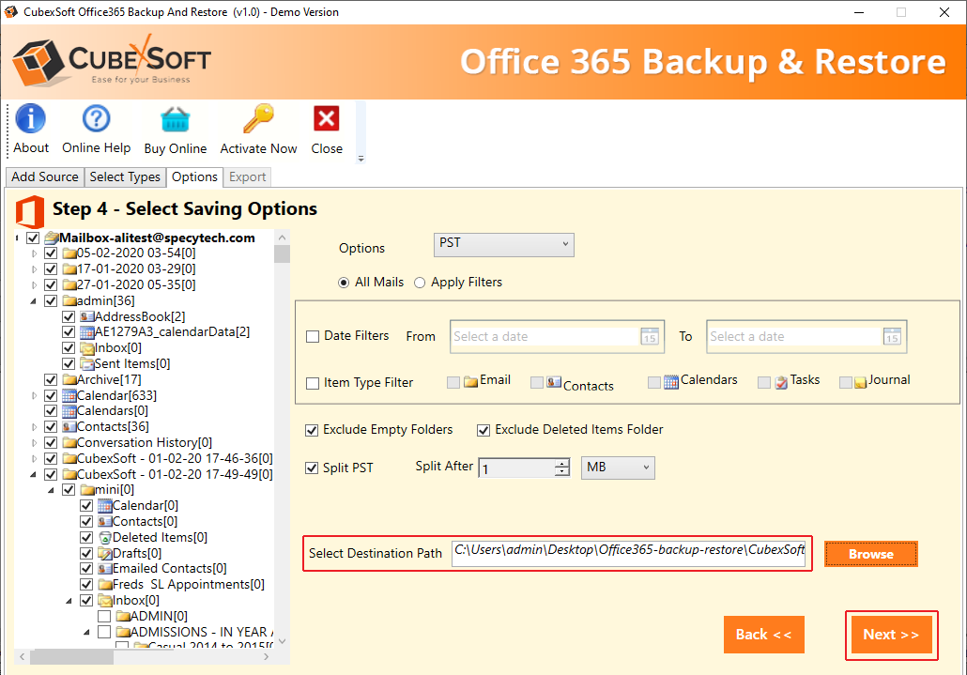Open the PST format Options dropdown
This screenshot has width=967, height=675.
click(x=504, y=244)
